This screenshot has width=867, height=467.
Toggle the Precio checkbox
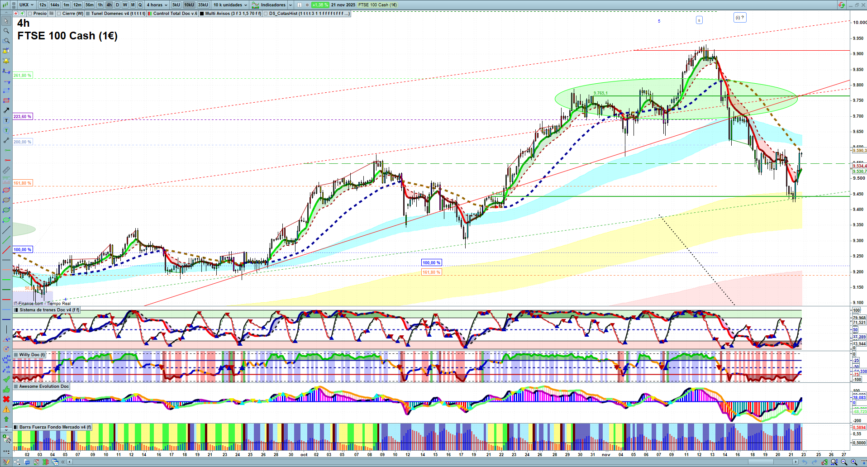[x=30, y=14]
